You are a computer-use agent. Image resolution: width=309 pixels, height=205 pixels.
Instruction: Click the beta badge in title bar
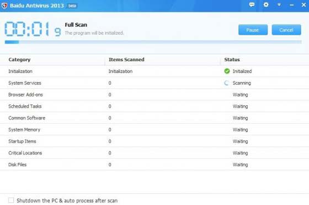[x=72, y=6]
